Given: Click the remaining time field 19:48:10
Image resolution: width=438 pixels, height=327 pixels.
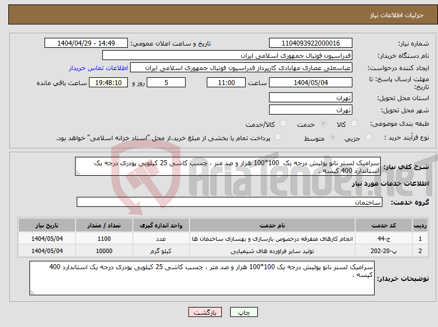Looking at the screenshot, I should coord(108,82).
